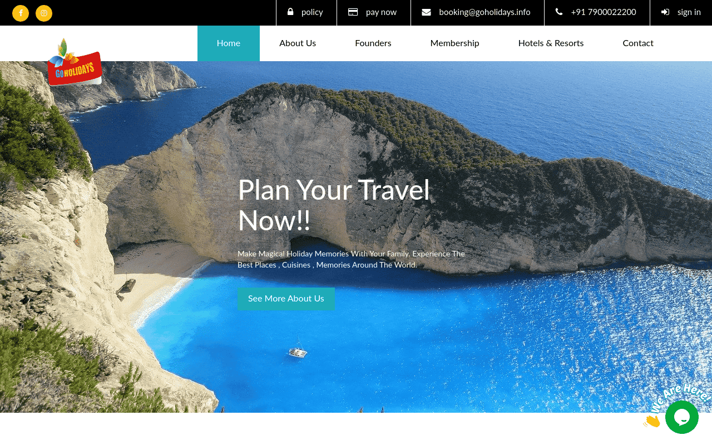
Task: Select the Home navigation tab
Action: click(x=229, y=43)
